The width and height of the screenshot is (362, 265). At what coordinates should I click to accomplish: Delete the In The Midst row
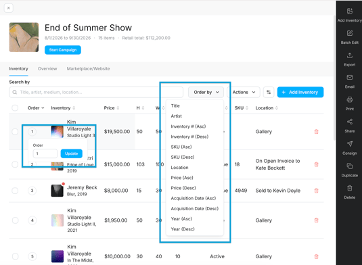(x=316, y=256)
